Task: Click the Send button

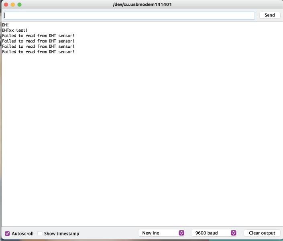Action: [x=270, y=15]
